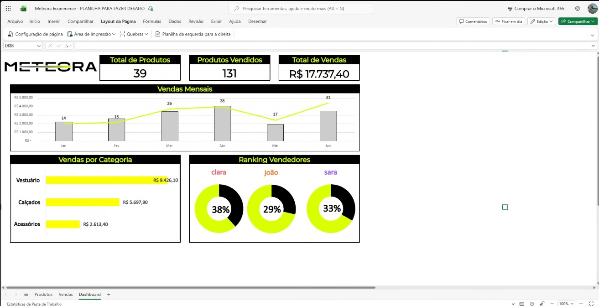Click the R$ 17.737,40 total value
Screen dimensions: 599x306
coord(319,74)
